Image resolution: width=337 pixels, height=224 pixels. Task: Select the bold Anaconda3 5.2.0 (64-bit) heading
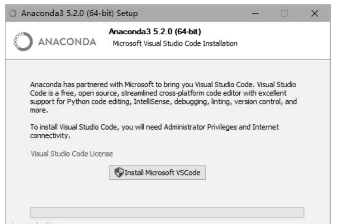[x=155, y=32]
